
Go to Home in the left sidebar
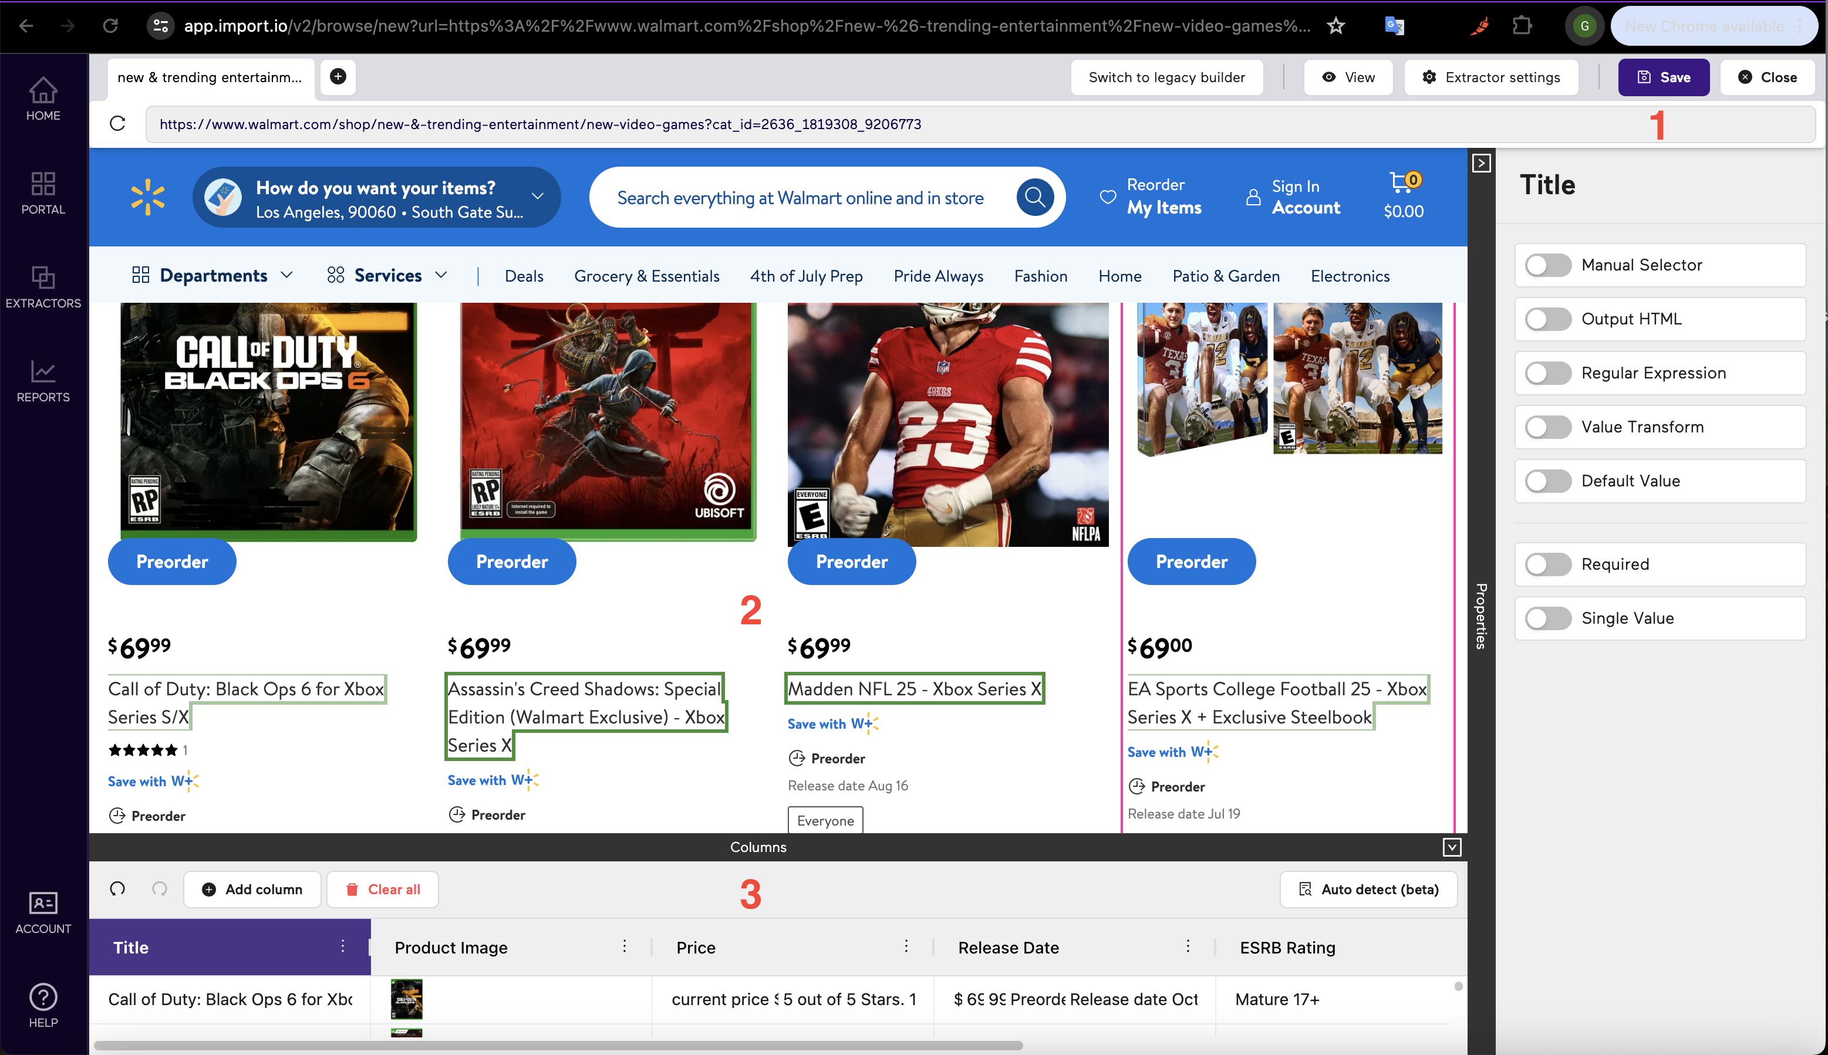pos(43,98)
